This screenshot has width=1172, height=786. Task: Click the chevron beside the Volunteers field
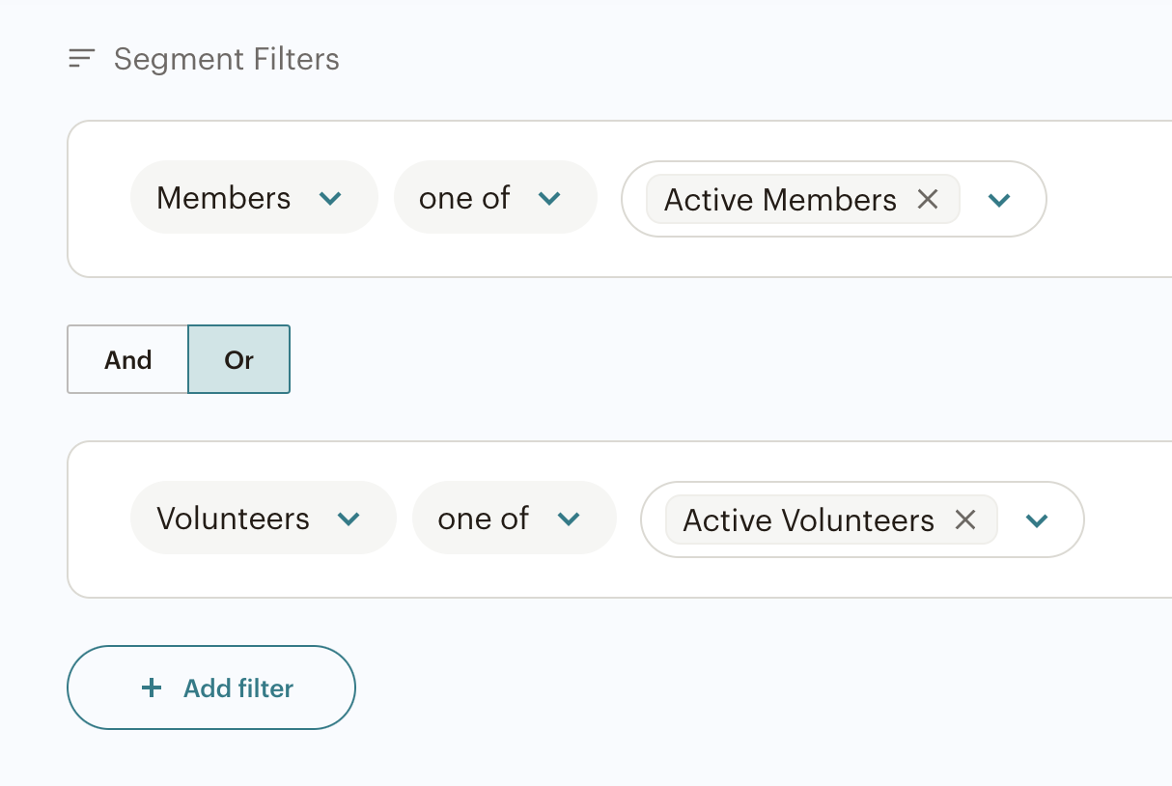click(349, 519)
